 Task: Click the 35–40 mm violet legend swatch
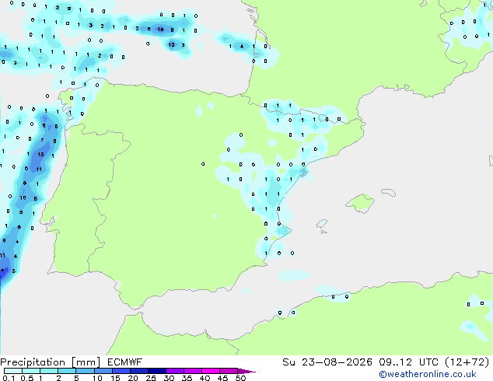point(192,371)
